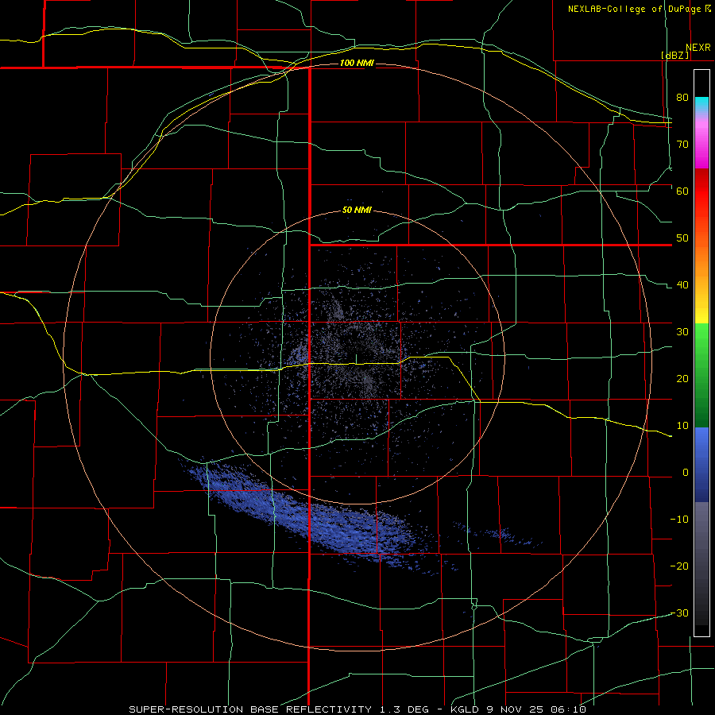Click the 70 value on the dBZ scale

(x=682, y=145)
